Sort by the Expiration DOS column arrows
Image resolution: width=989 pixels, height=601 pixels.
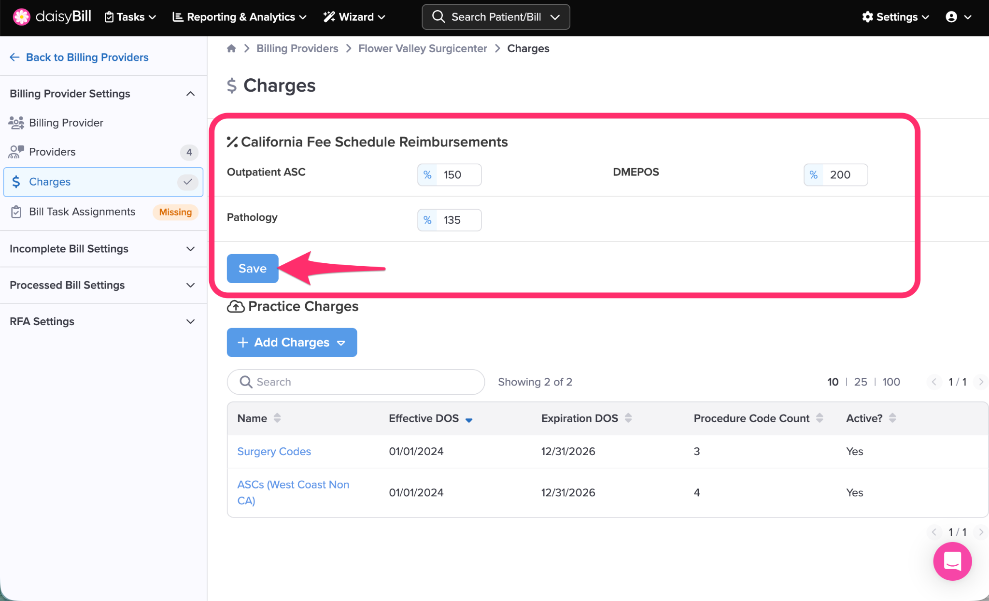coord(628,418)
